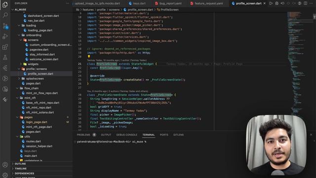This screenshot has width=316, height=178.
Task: Open the Manage gear icon
Action: pos(5,175)
